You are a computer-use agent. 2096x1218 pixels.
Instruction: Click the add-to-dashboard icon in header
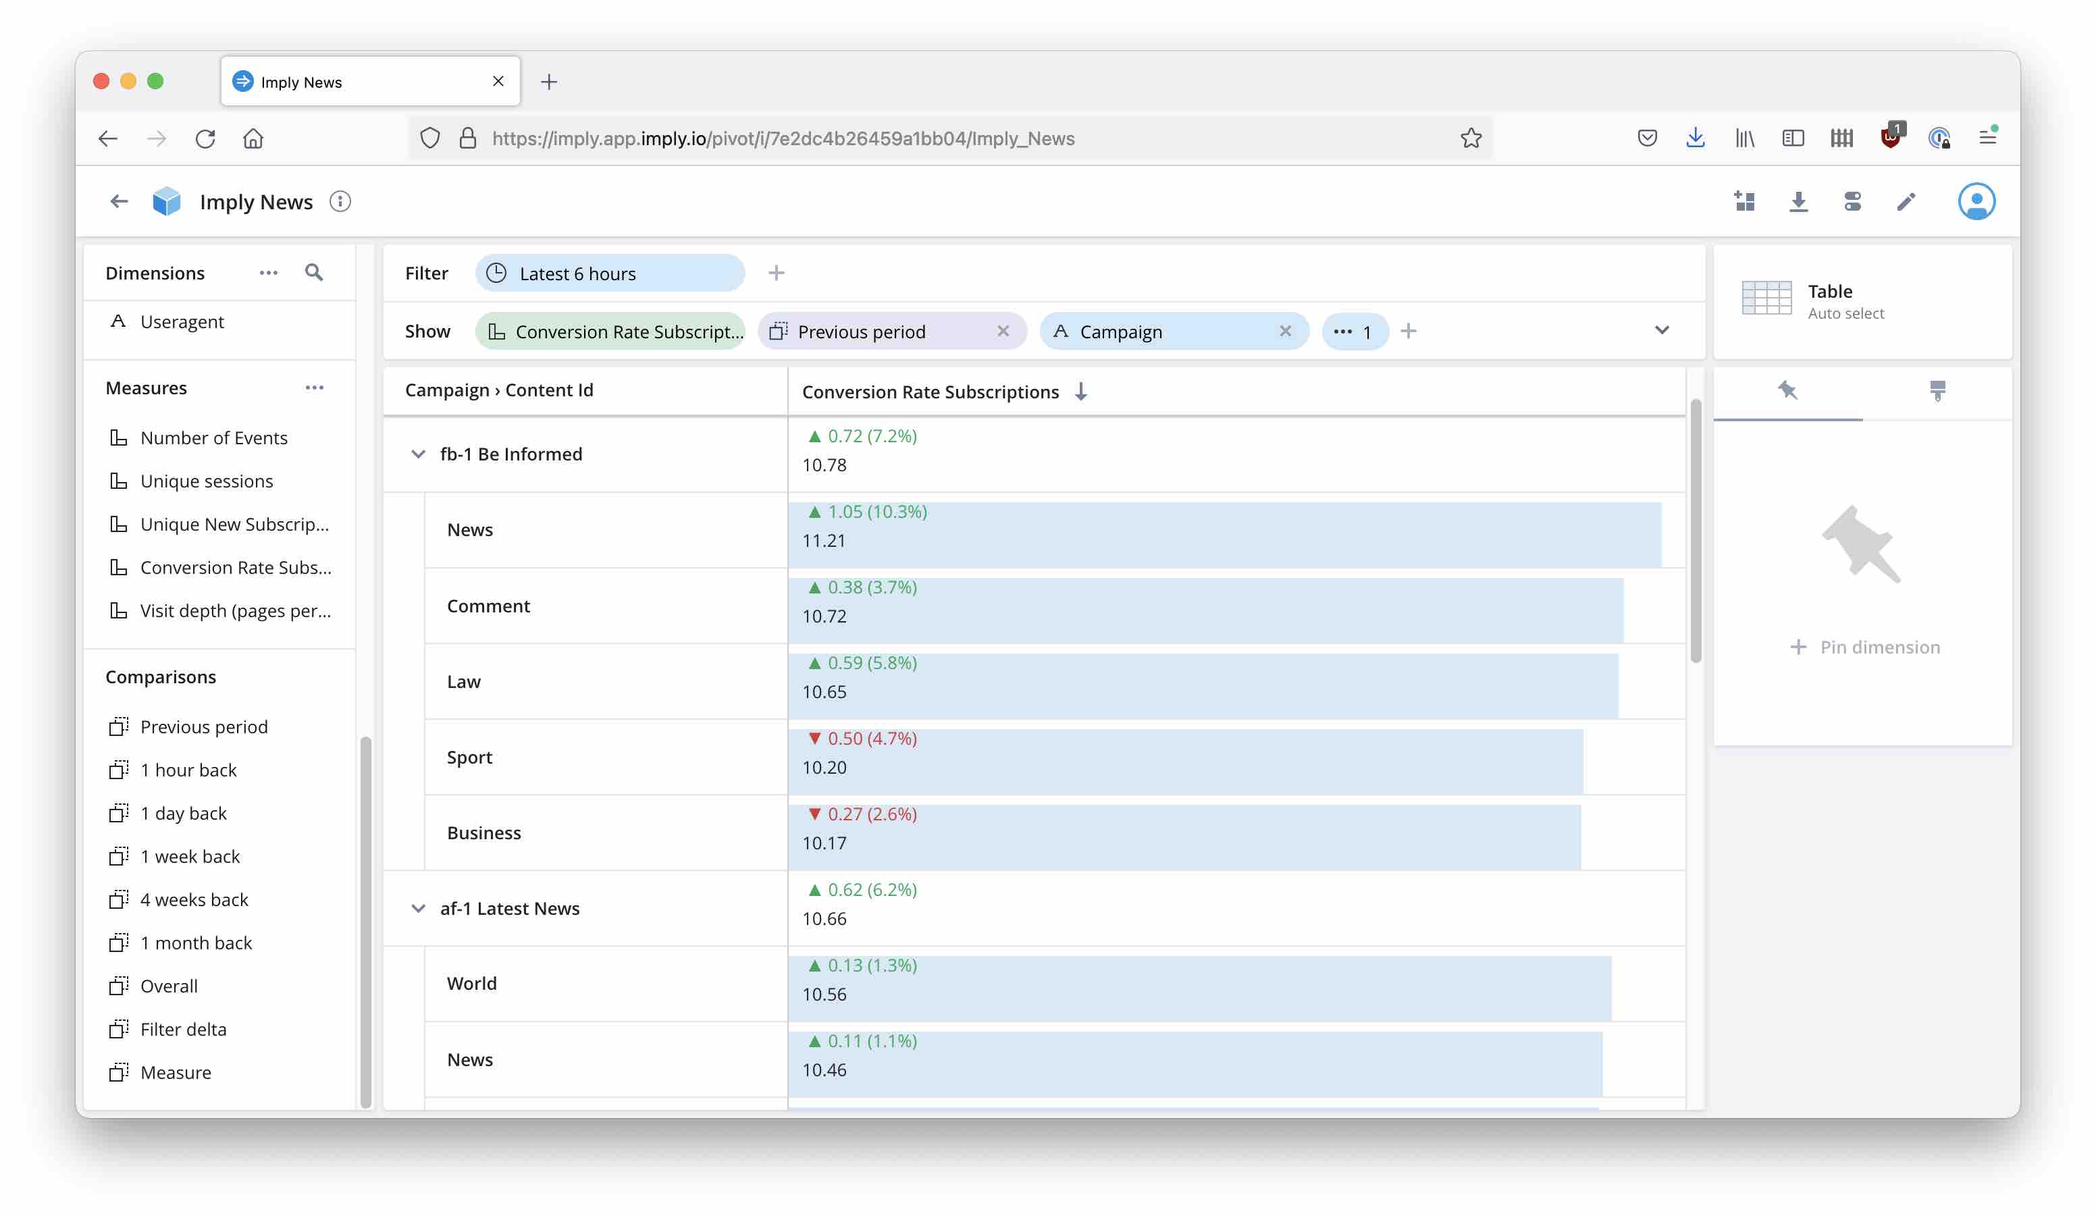coord(1744,201)
